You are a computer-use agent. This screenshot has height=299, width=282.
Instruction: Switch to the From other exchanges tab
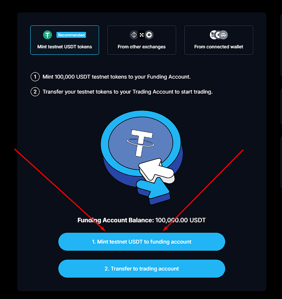(142, 40)
